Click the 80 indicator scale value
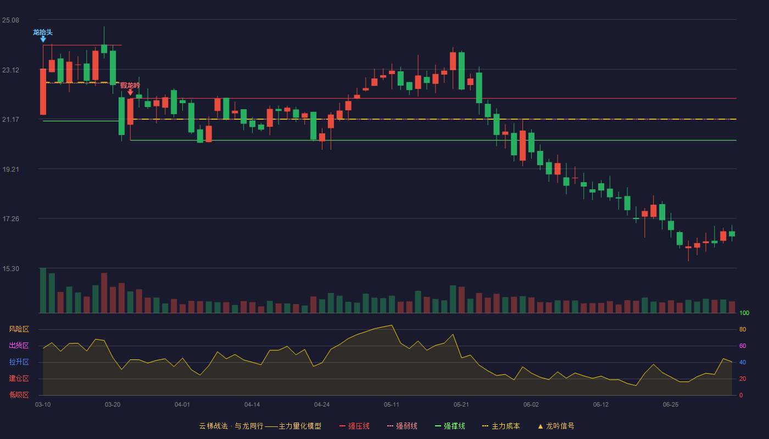Screen dimensions: 769x439 [742, 329]
